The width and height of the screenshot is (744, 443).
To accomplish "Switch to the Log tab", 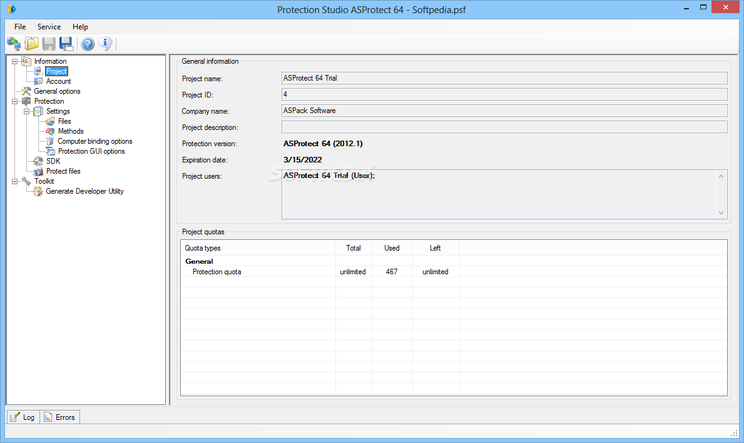I will [23, 417].
